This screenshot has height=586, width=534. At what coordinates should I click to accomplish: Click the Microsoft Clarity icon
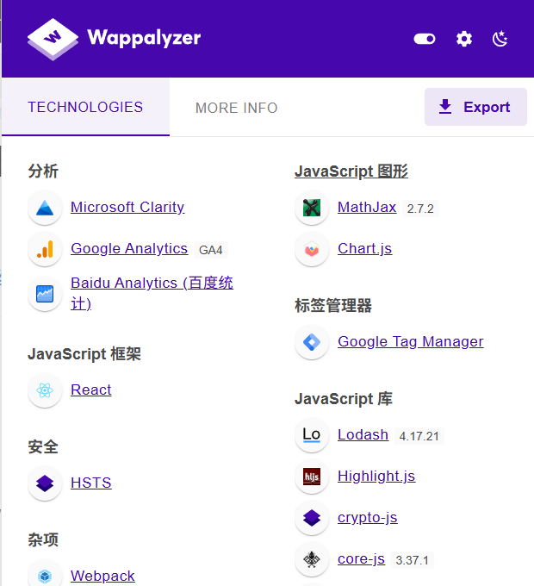45,208
